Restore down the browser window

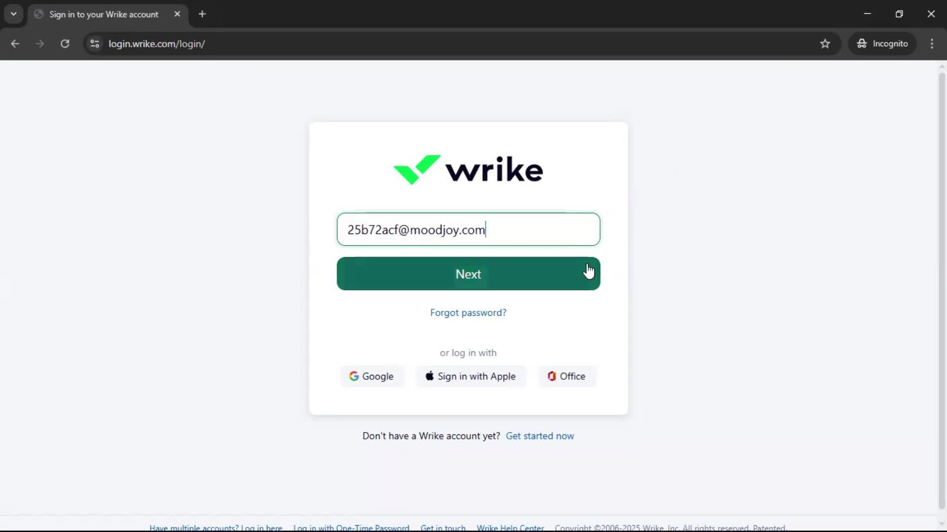(x=899, y=14)
